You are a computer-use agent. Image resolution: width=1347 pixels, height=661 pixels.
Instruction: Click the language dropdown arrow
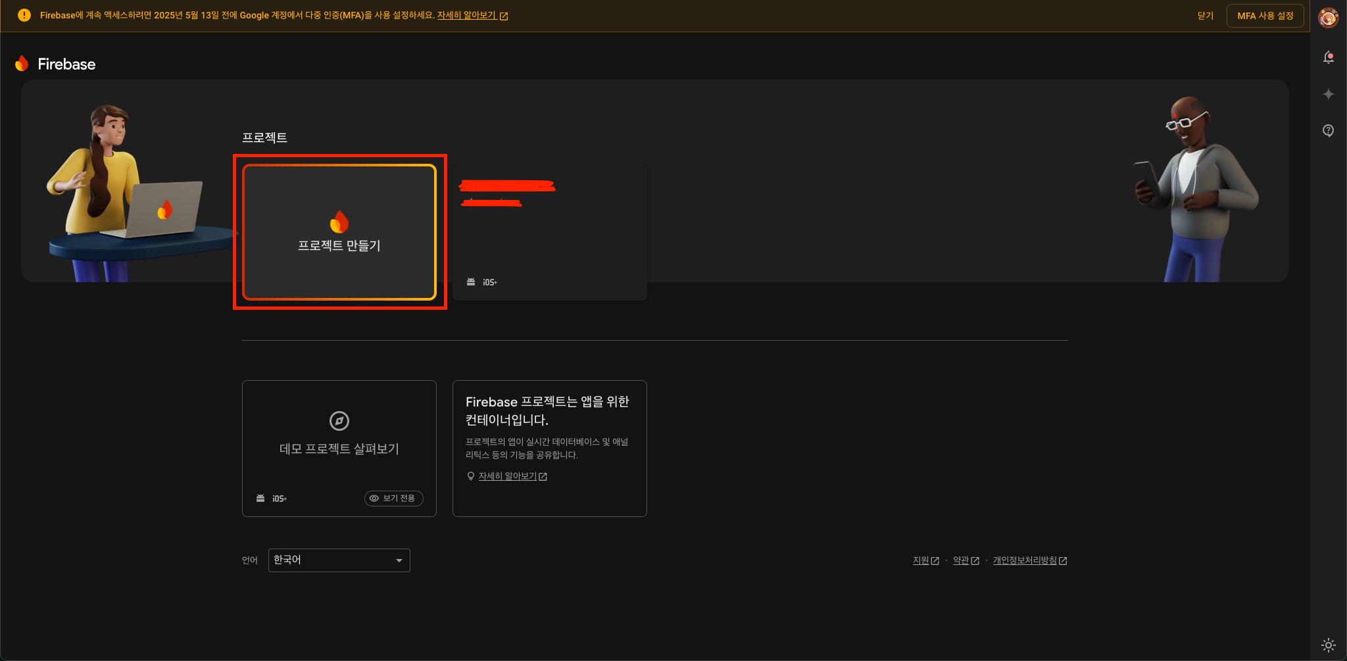click(x=399, y=560)
